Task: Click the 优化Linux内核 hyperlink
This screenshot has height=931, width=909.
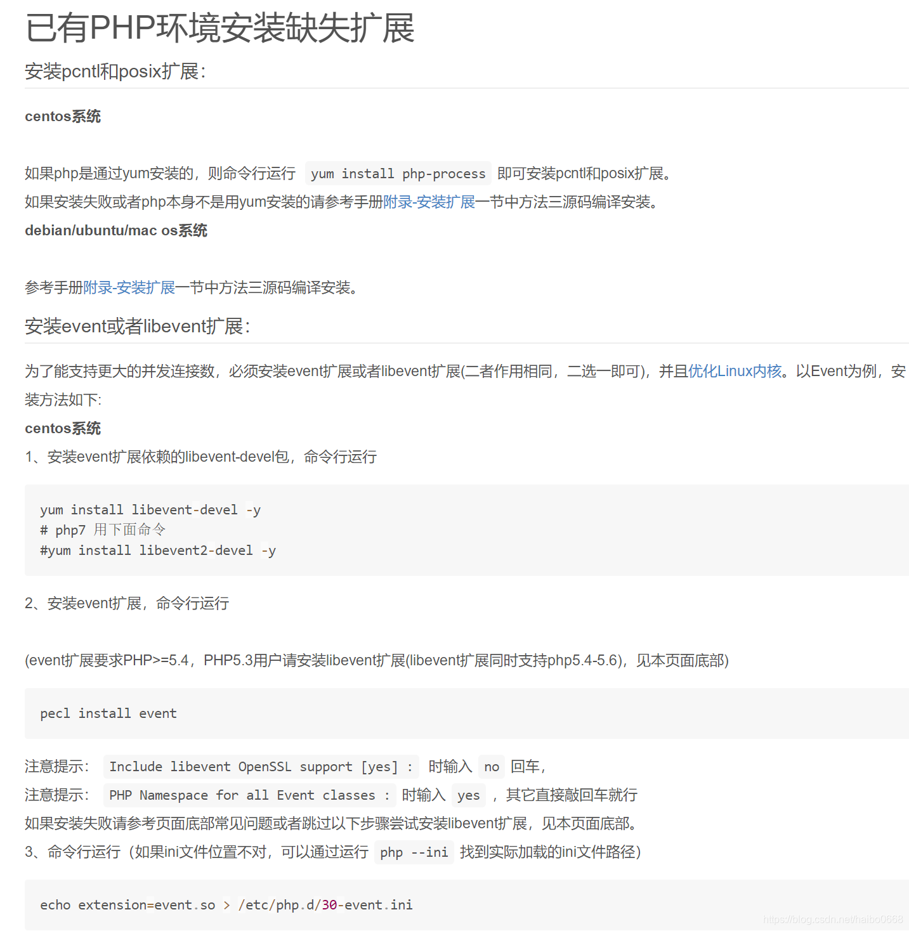Action: click(x=734, y=370)
